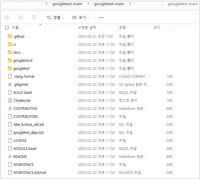The height and width of the screenshot is (179, 200).
Task: Sort by the 이름 column header
Action: coord(15,27)
